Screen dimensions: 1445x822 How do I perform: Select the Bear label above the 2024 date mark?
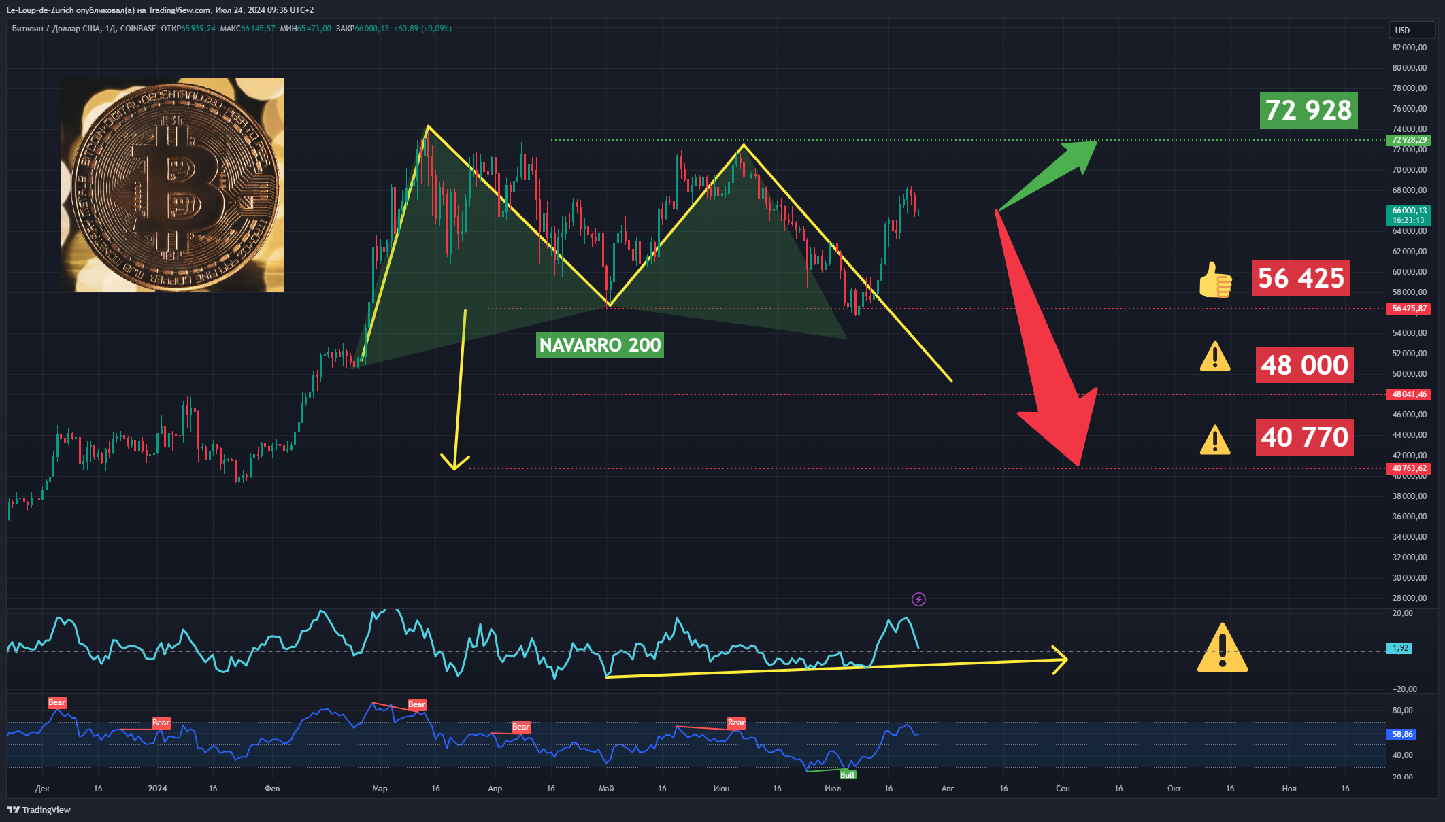pos(161,723)
